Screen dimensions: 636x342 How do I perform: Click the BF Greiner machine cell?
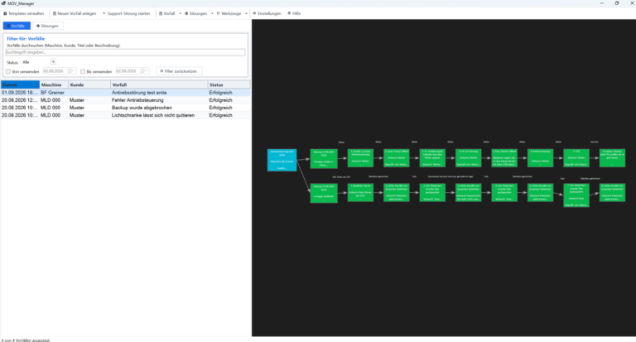tap(52, 93)
